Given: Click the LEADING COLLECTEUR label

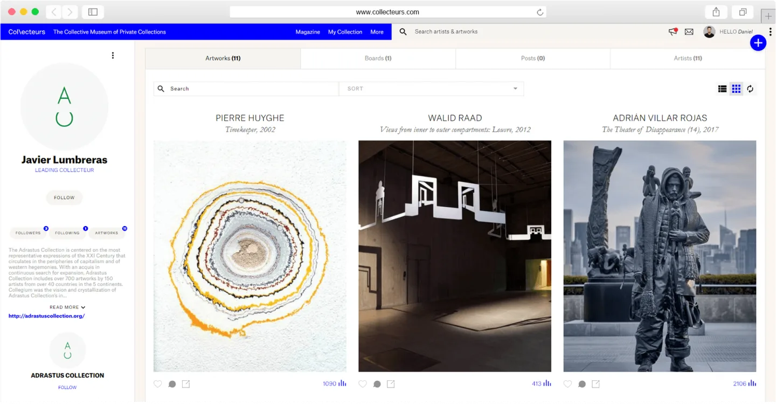Looking at the screenshot, I should coord(65,170).
